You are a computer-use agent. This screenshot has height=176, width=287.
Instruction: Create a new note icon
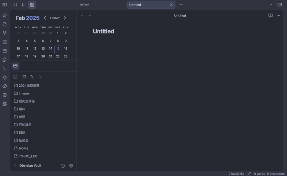click(15, 77)
